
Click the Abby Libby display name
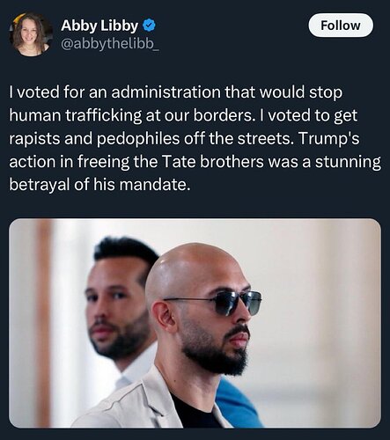click(99, 26)
